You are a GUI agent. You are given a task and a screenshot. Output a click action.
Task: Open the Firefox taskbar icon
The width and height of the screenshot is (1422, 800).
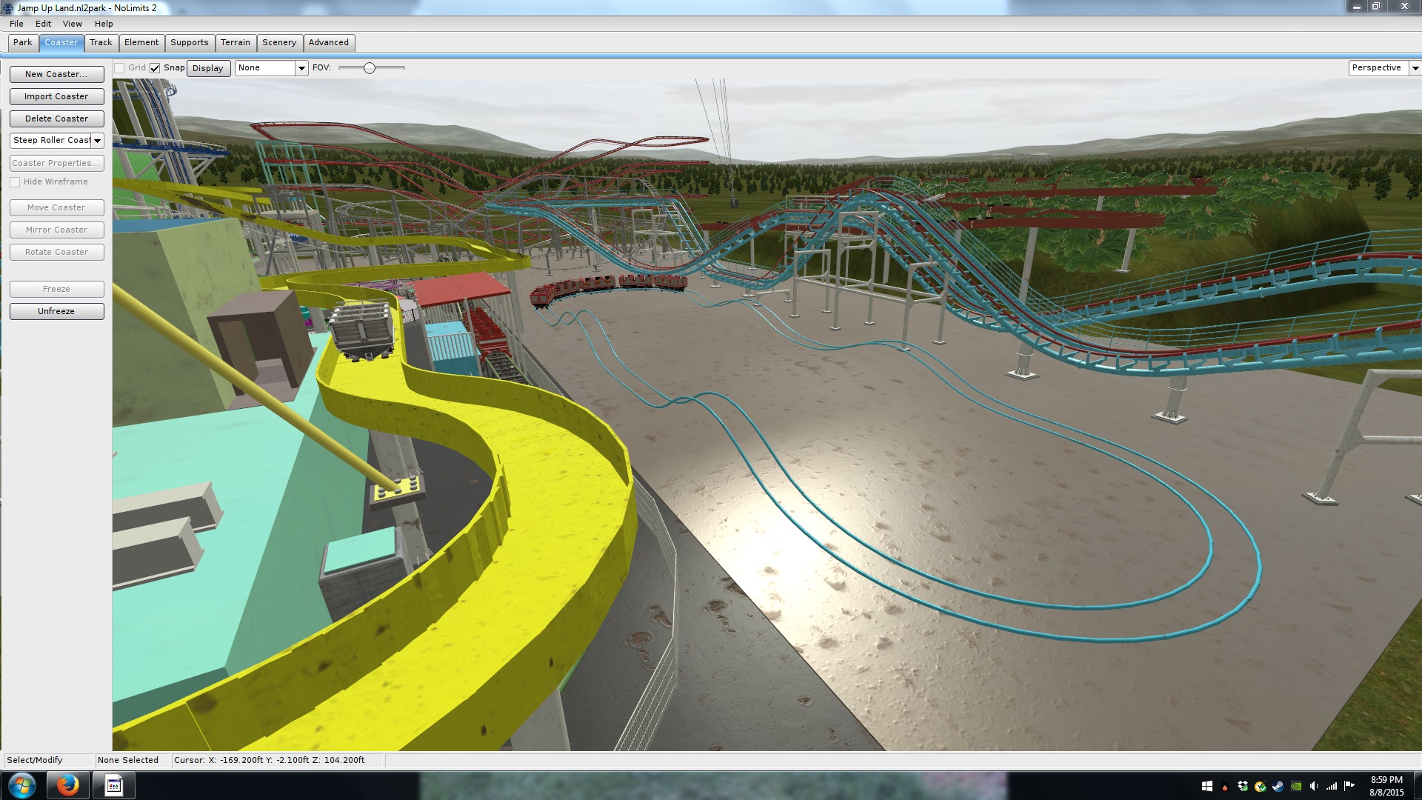coord(67,785)
